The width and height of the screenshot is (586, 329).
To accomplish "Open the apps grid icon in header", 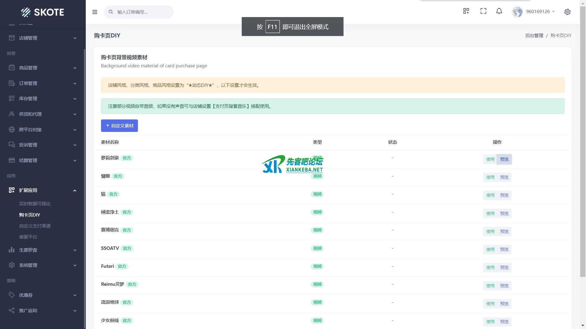I will point(466,11).
